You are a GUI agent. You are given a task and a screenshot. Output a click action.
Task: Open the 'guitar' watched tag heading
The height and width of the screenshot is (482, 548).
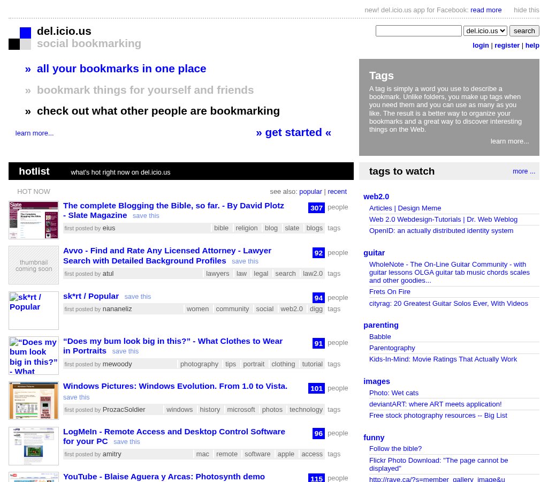point(374,253)
